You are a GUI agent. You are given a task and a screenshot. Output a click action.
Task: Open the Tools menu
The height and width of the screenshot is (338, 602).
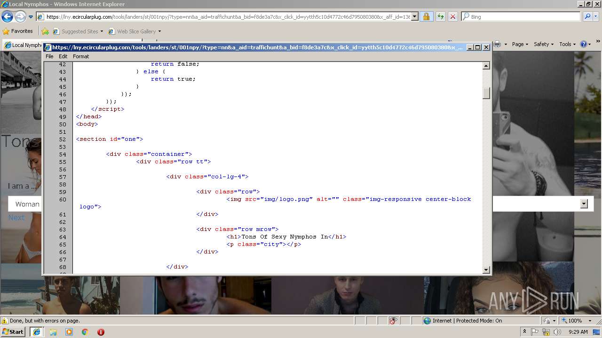pos(567,44)
